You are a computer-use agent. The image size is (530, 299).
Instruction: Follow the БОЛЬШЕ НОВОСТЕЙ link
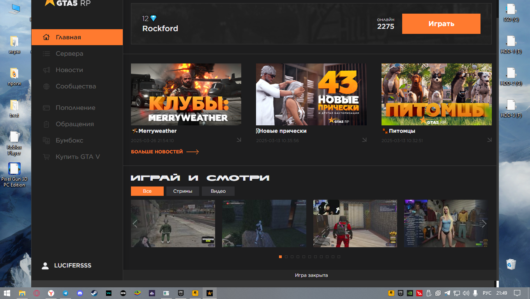click(165, 152)
